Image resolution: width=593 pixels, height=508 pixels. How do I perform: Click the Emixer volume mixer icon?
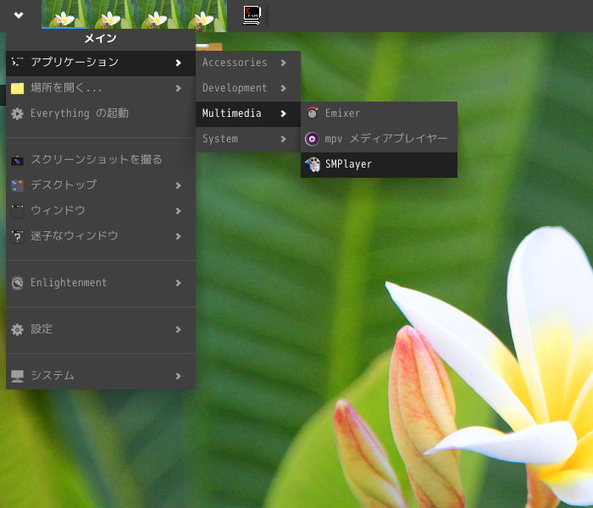[x=313, y=113]
